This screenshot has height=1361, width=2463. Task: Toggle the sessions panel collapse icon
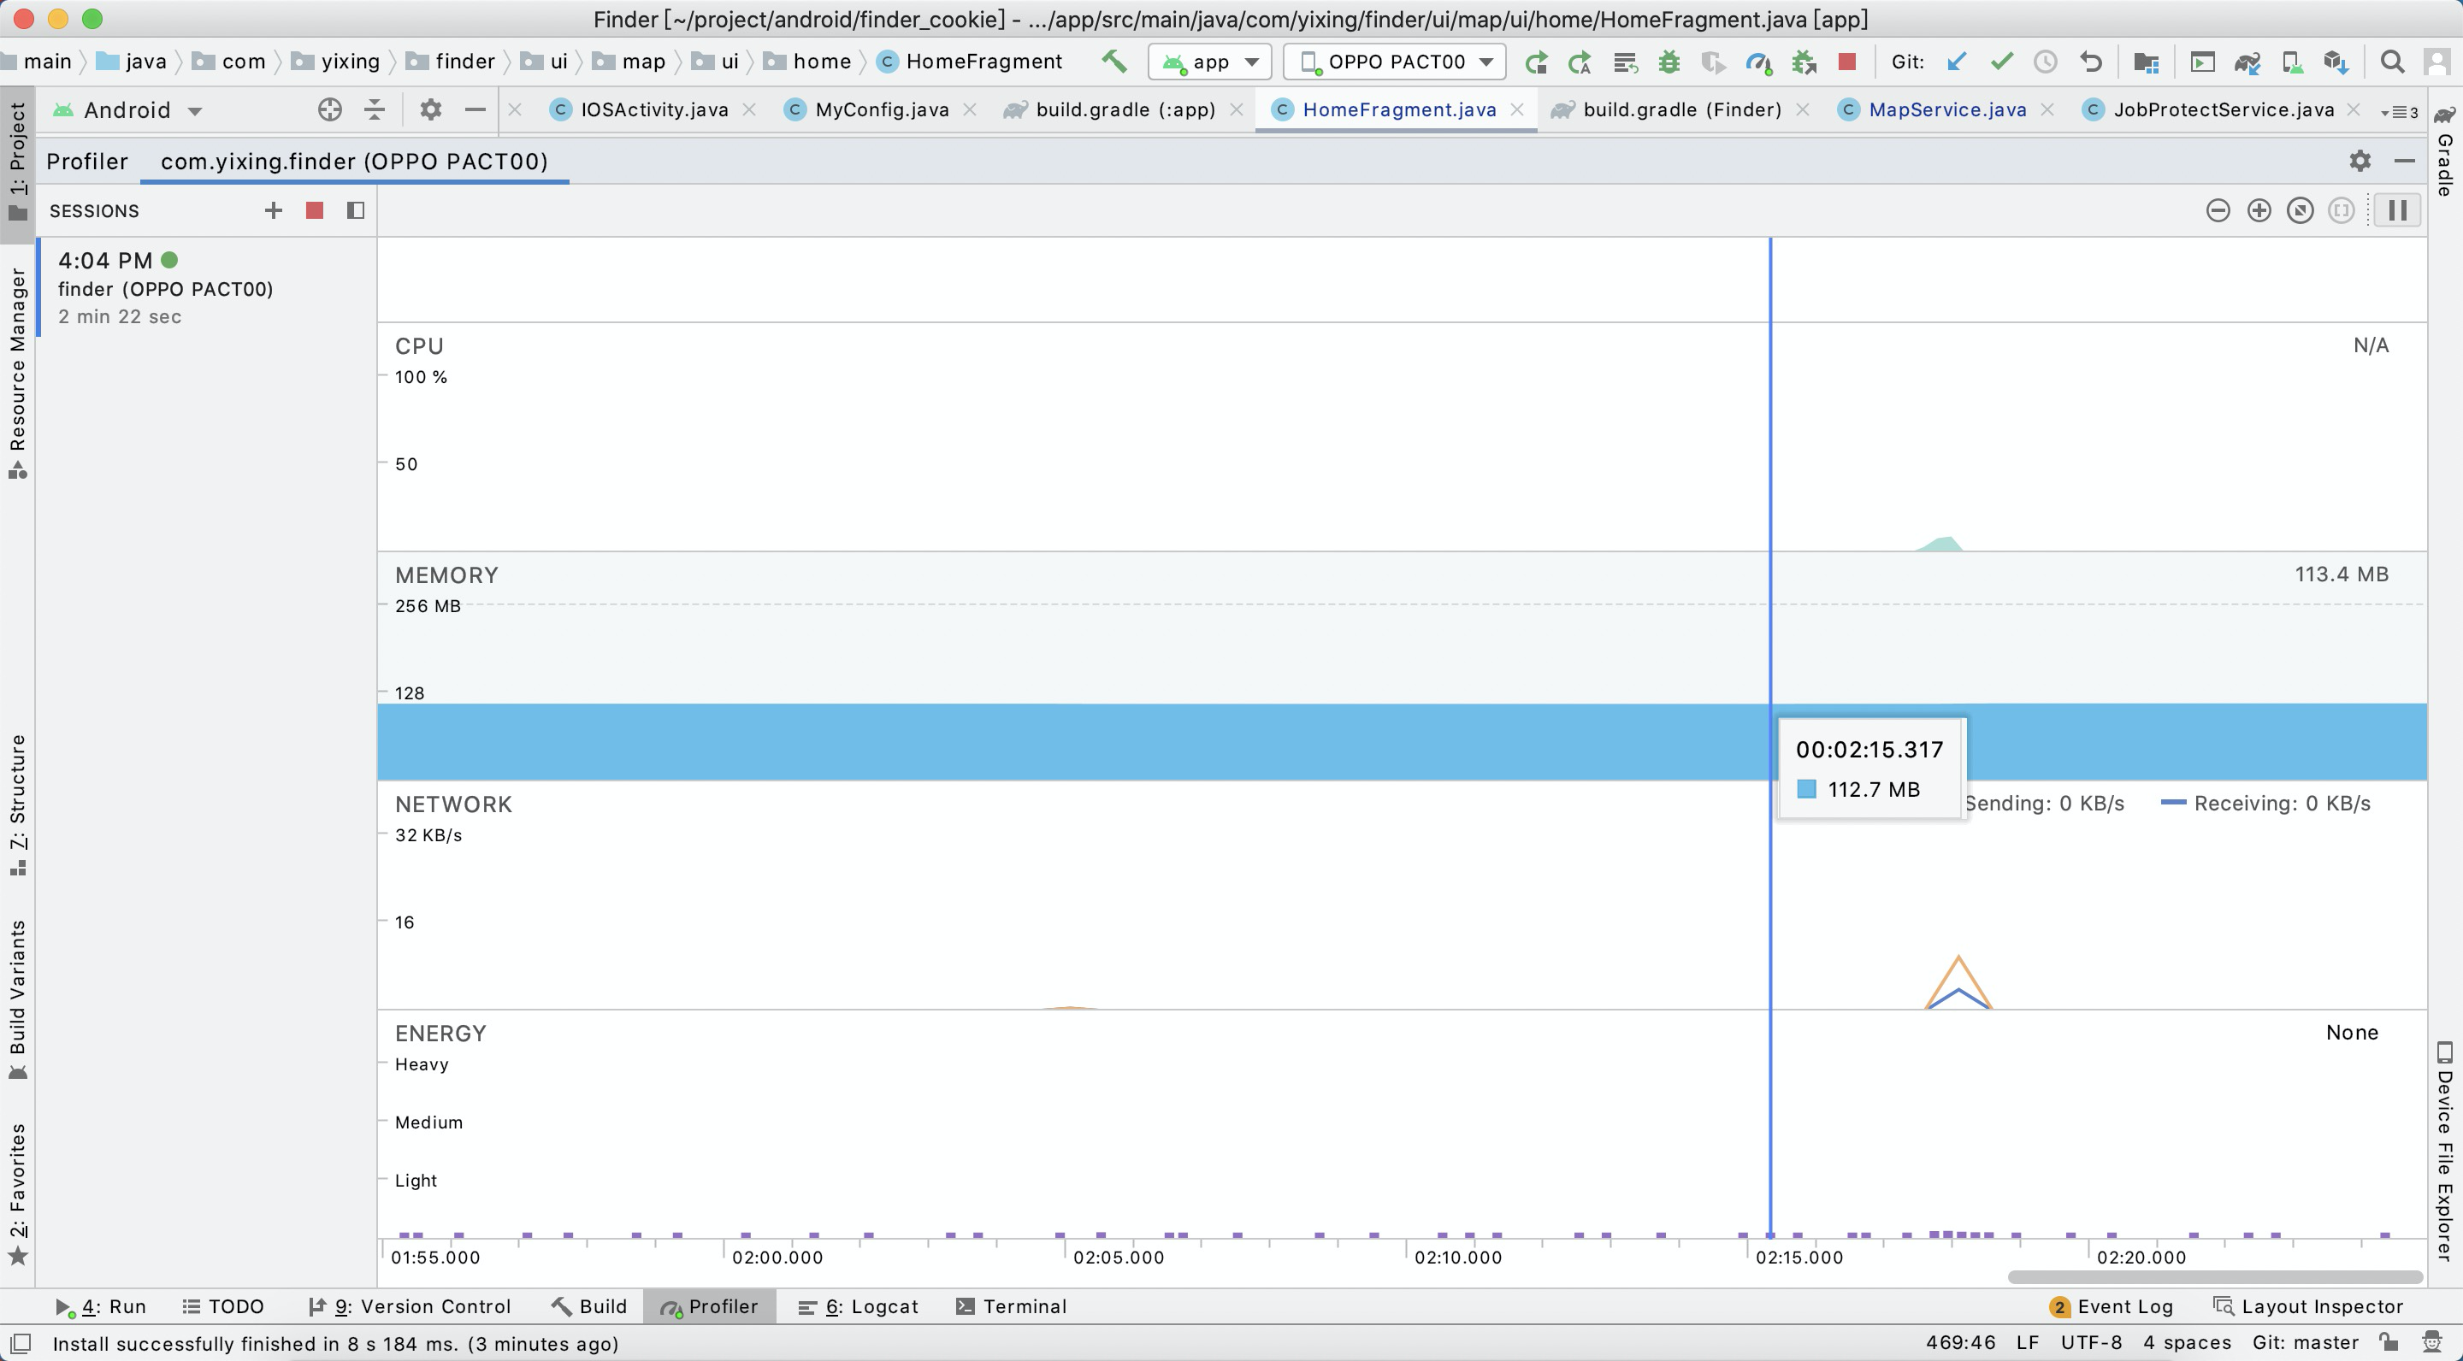pos(356,210)
